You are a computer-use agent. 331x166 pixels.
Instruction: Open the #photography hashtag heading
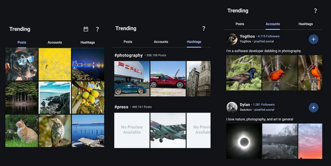(129, 55)
